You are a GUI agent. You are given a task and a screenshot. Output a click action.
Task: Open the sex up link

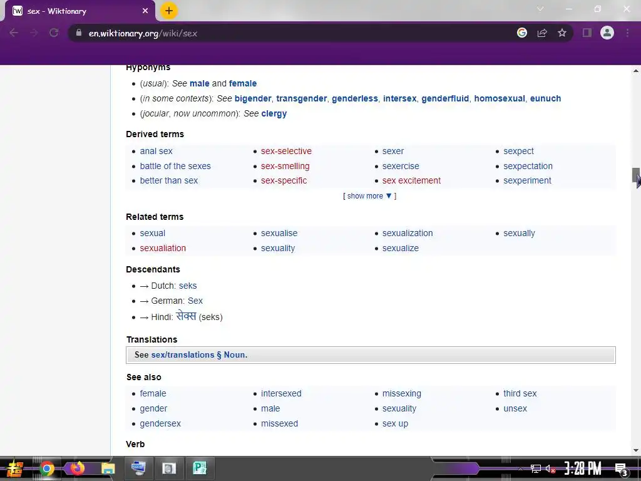tap(396, 424)
